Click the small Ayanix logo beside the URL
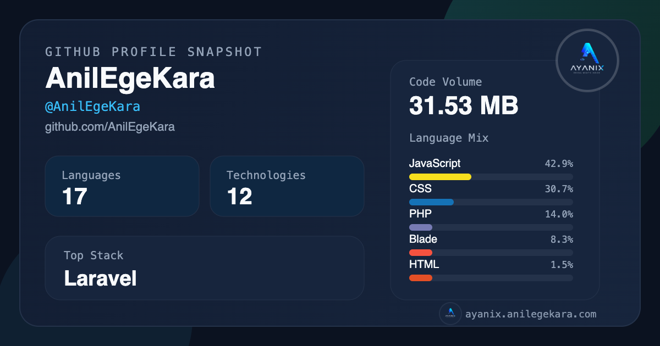Screen dimensions: 660x346 450,314
